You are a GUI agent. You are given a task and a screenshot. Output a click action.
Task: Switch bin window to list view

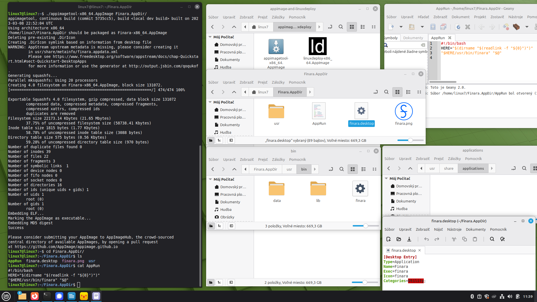pyautogui.click(x=364, y=169)
